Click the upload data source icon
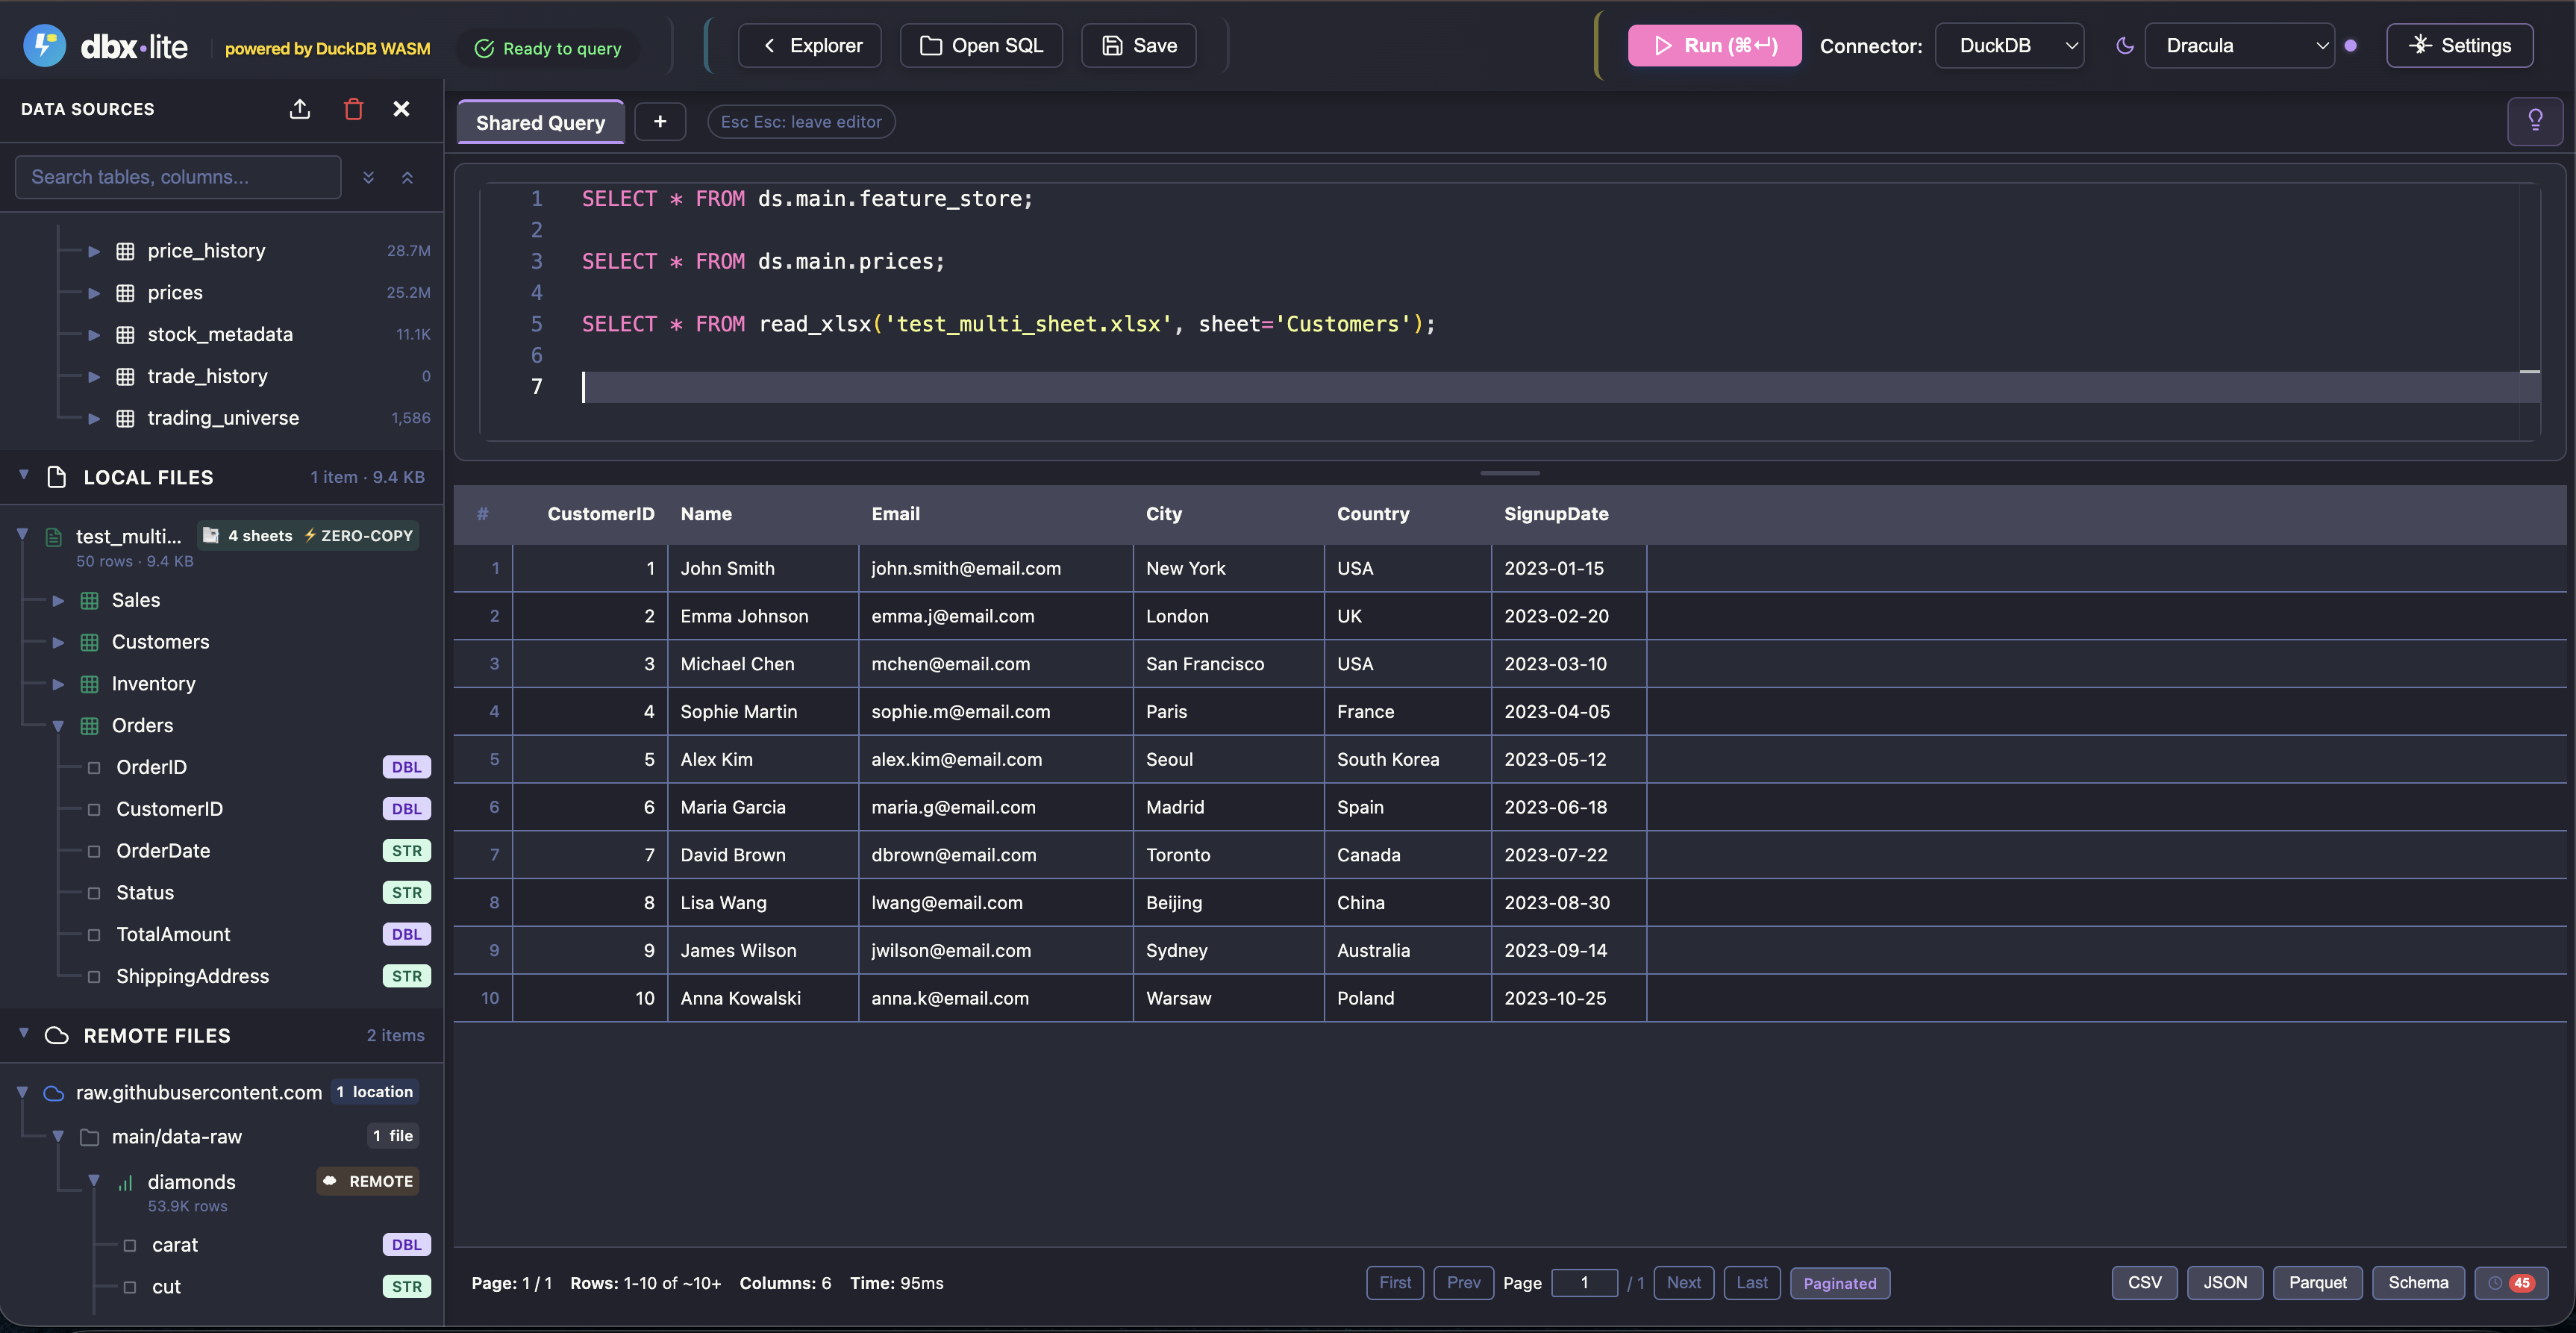Screen dimensions: 2576x1333 coord(300,109)
